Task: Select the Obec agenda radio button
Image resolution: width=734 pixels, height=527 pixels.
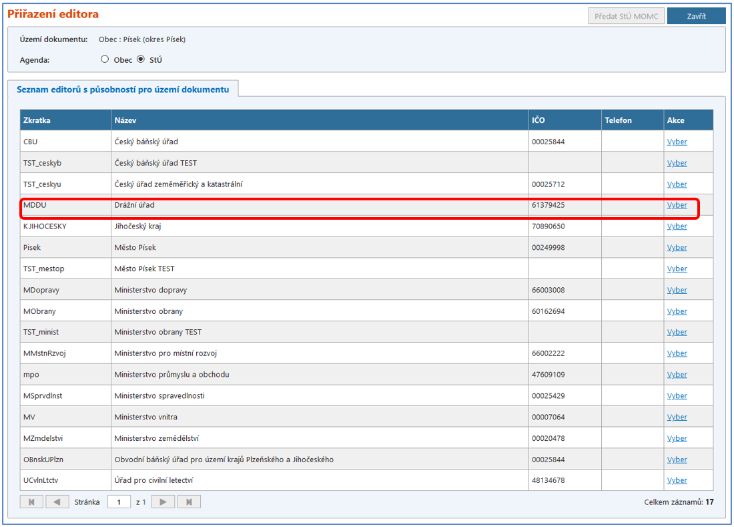Action: pyautogui.click(x=105, y=59)
